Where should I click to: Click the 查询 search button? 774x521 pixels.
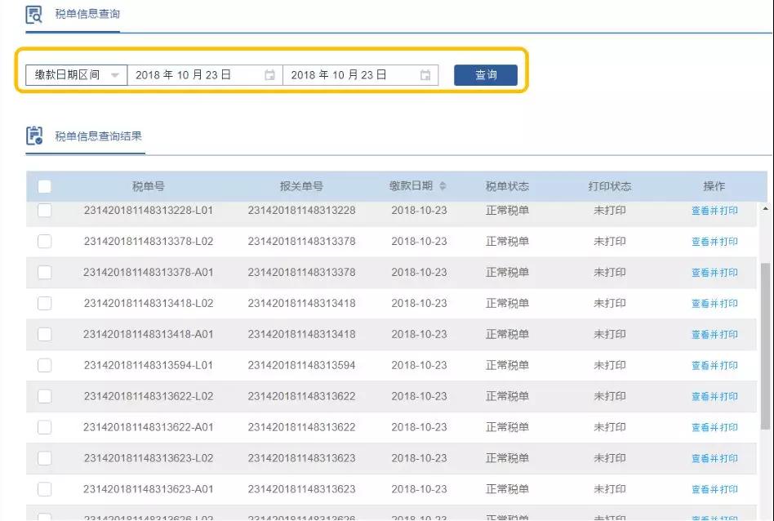(485, 74)
